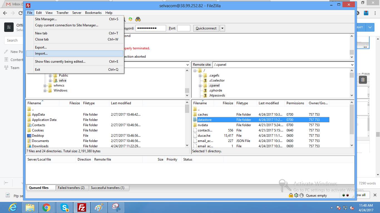This screenshot has height=213, width=380.
Task: Click the Chrome back arrow
Action: point(5,13)
